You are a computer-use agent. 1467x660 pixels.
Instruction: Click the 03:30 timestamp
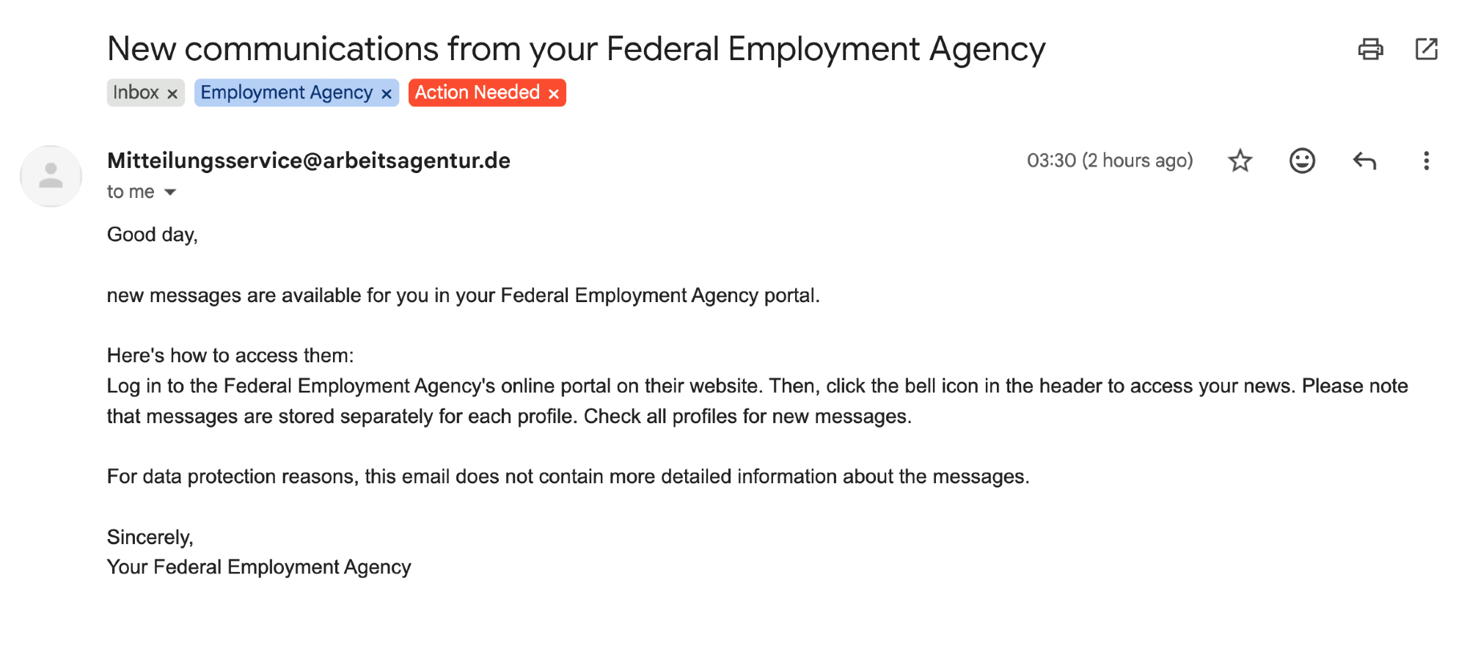pos(1109,161)
